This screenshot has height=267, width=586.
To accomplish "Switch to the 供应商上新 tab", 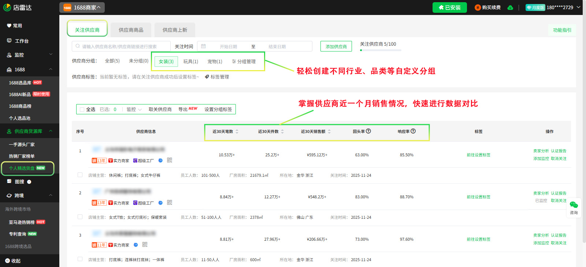I will click(175, 30).
